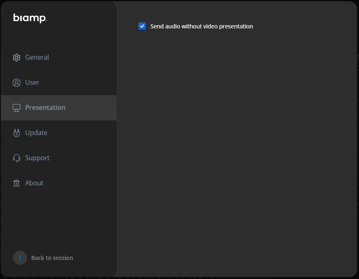Viewport: 359px width, 279px height.
Task: Click the Presentation display icon
Action: 16,107
